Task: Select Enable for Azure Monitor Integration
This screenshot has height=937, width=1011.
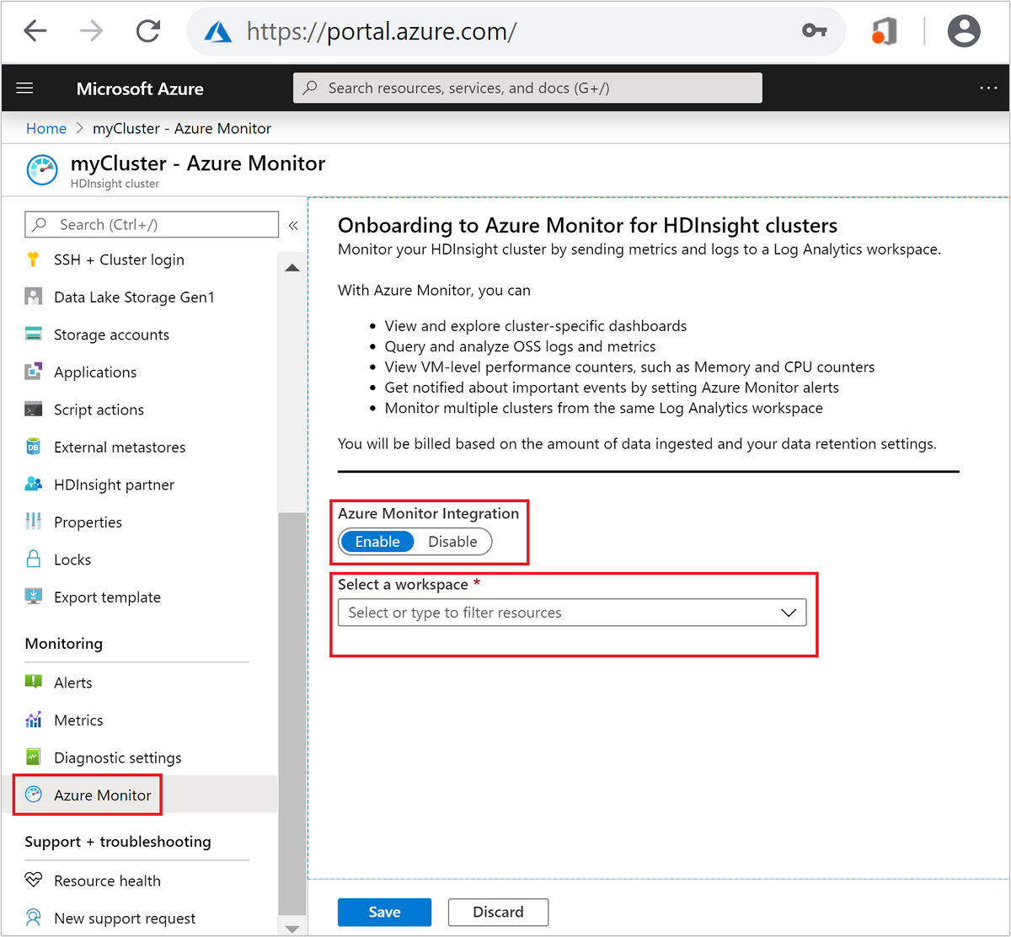Action: click(x=377, y=542)
